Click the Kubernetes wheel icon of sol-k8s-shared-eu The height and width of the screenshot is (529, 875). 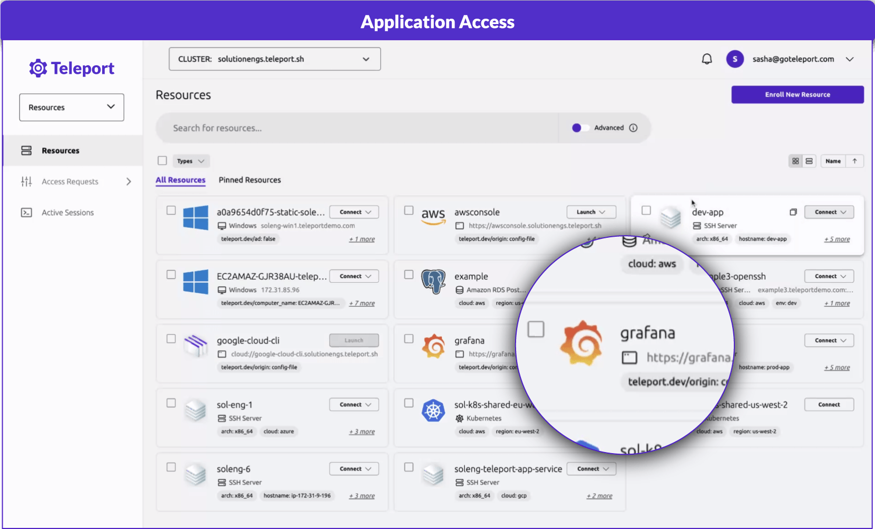[x=433, y=411]
